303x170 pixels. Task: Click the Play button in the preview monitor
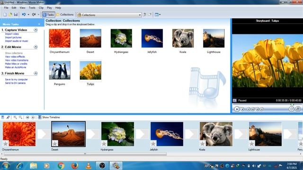click(237, 109)
